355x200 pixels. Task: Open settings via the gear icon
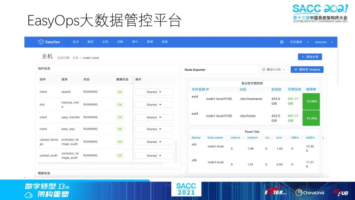(282, 42)
